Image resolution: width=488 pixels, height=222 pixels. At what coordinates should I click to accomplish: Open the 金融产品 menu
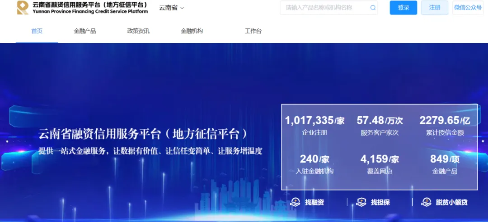pos(84,31)
